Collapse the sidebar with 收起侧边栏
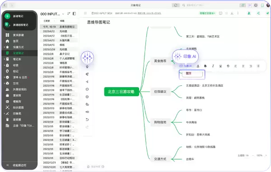 coord(19,165)
